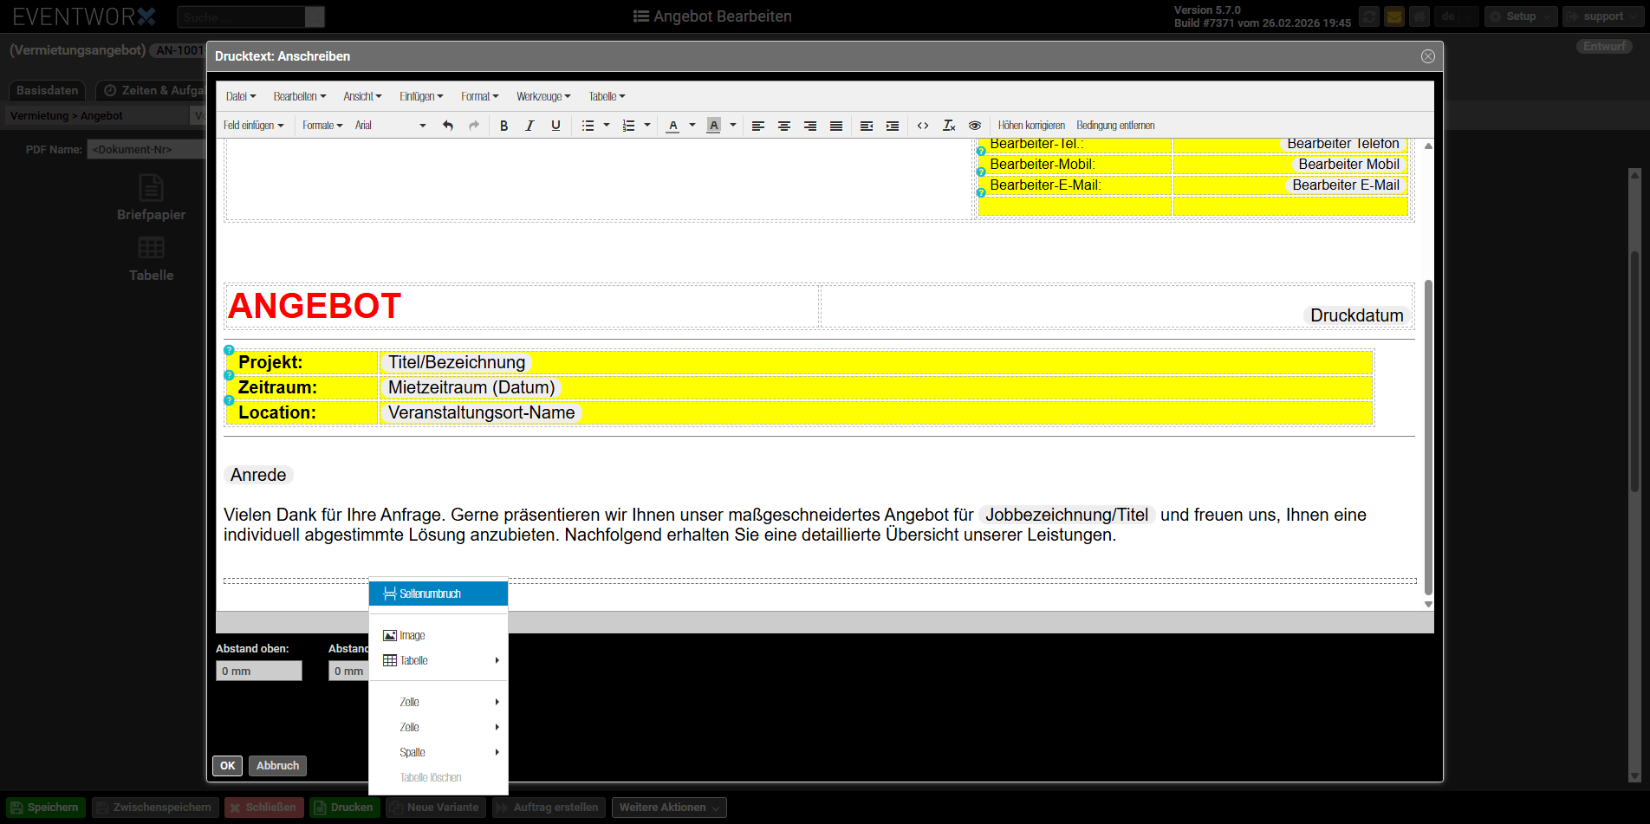Apply justify alignment to the text

835,126
